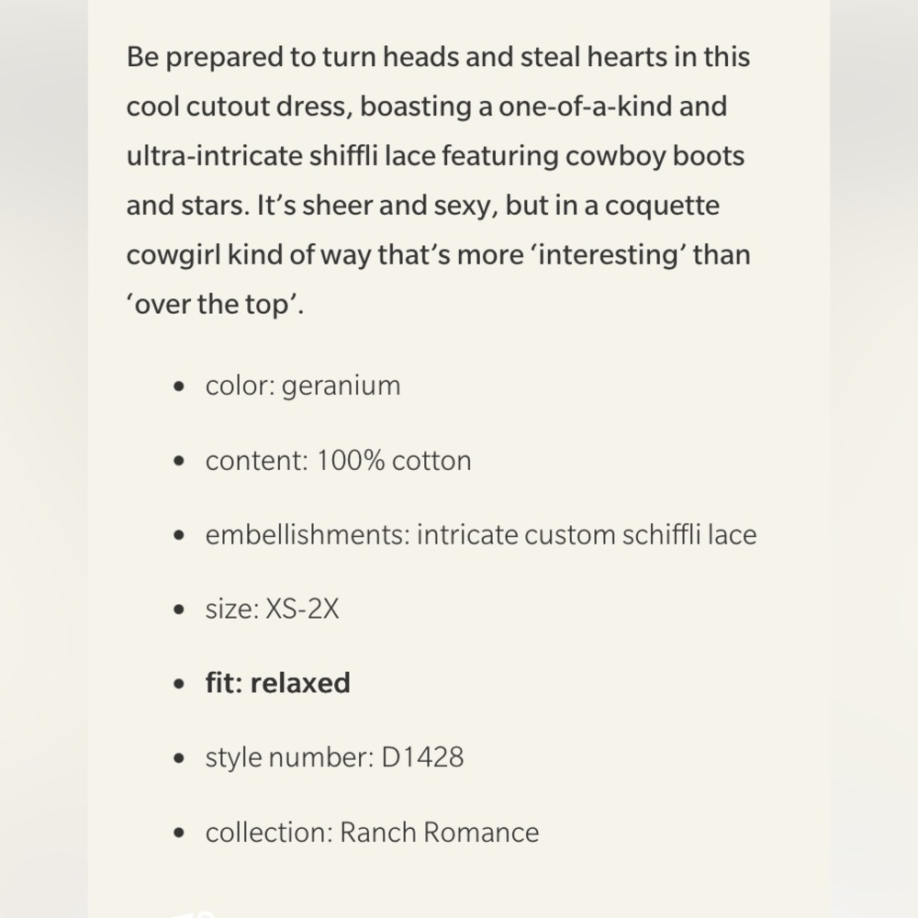Click the bullet dot before 'size: XS-2X'
The height and width of the screenshot is (918, 918).
tap(179, 610)
